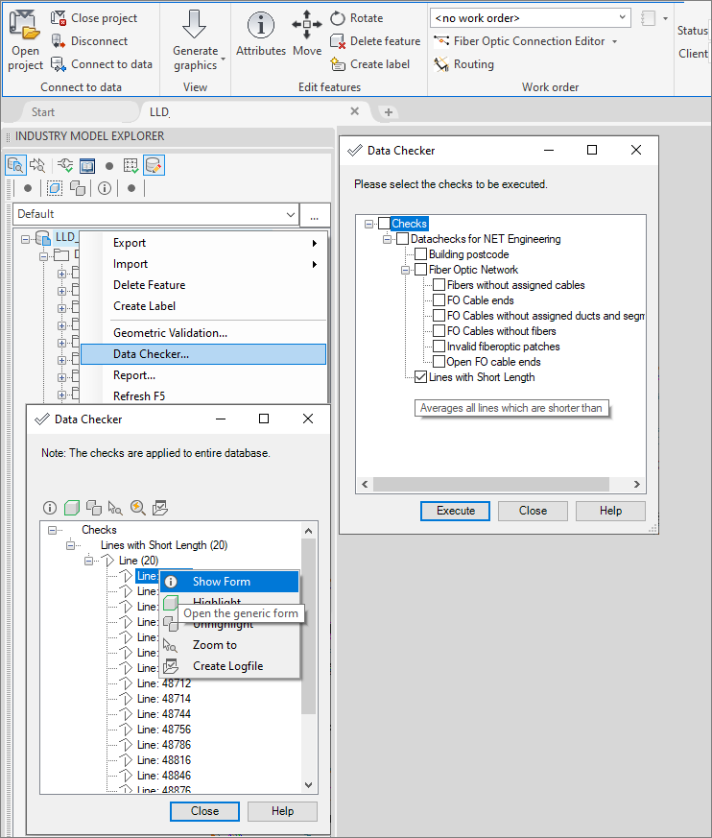The height and width of the screenshot is (838, 712).
Task: Click Close in check selection dialog
Action: point(533,511)
